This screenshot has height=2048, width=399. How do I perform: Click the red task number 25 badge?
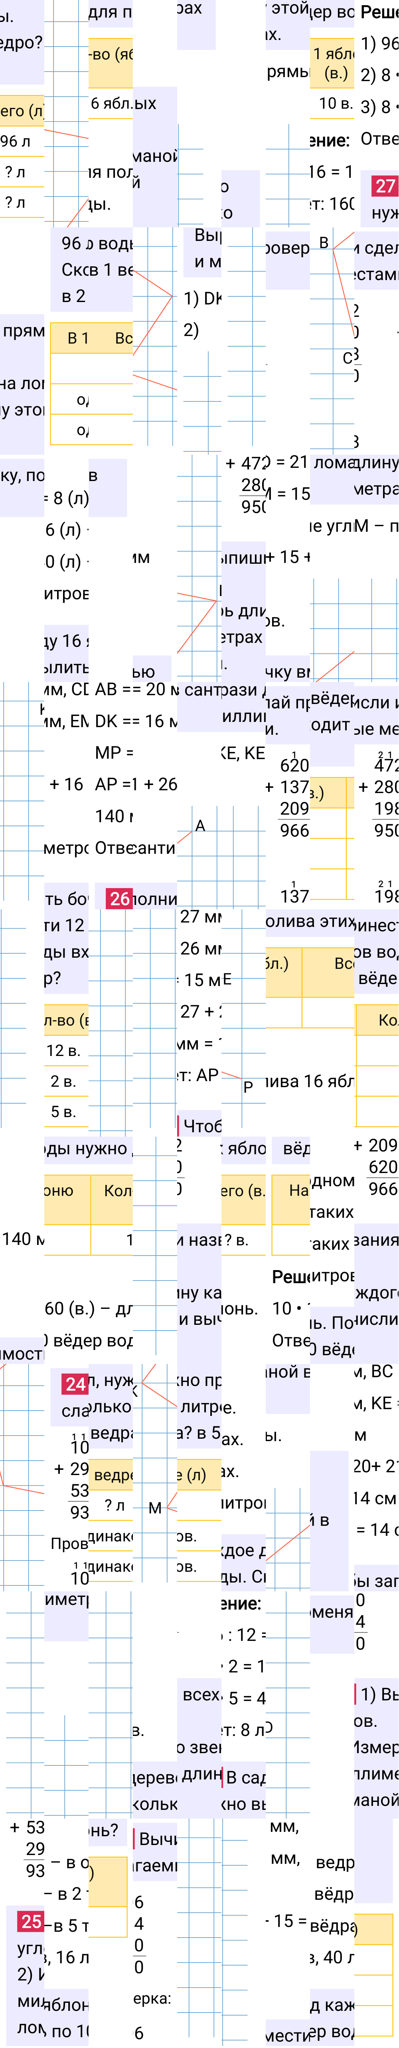point(31,1922)
